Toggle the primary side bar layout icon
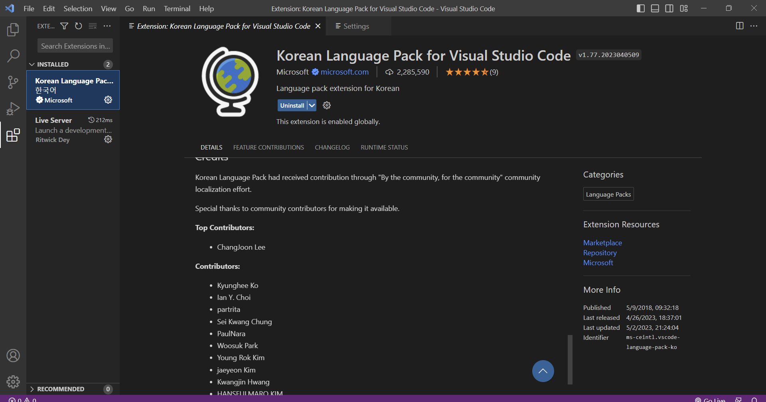This screenshot has height=402, width=766. [x=641, y=8]
